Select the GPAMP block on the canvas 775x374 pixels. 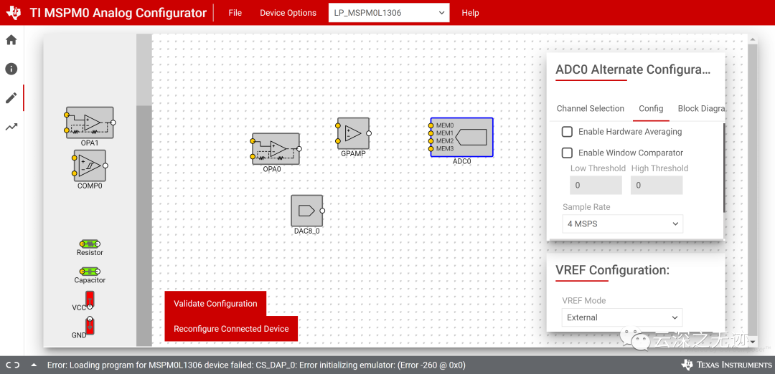click(x=353, y=133)
